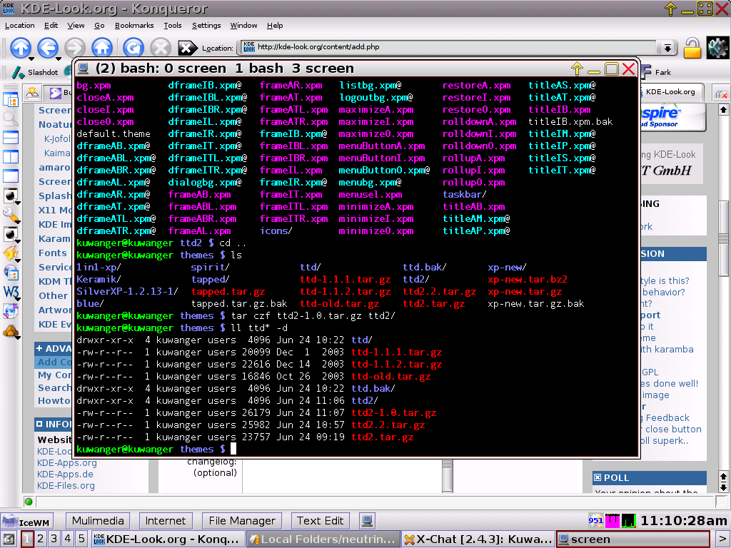Click the Other category link

[x=53, y=295]
